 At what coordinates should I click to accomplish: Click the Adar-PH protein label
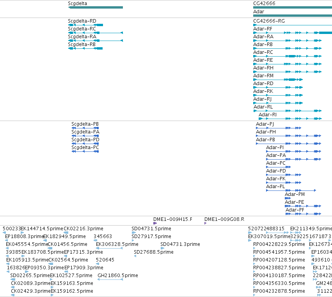(266, 132)
